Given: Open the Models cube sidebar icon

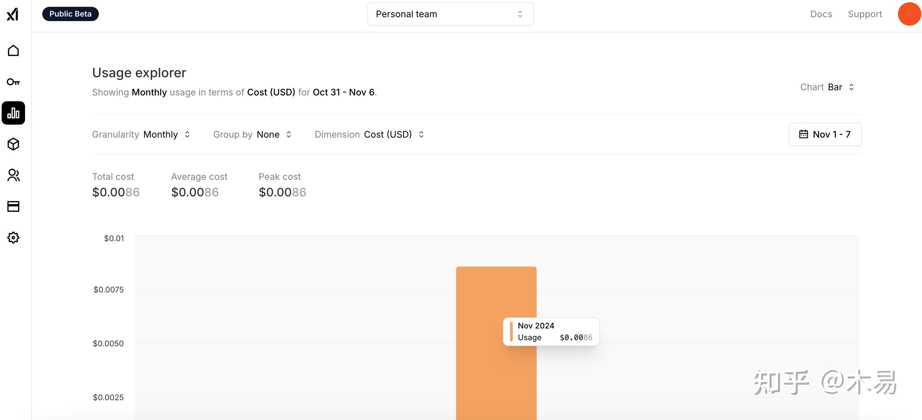Looking at the screenshot, I should [13, 144].
